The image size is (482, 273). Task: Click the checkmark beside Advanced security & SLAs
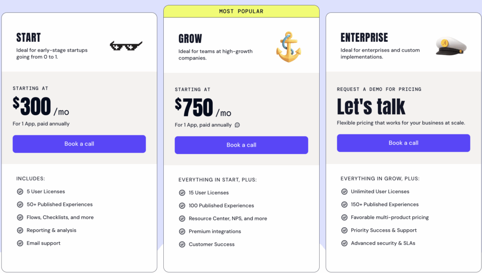coord(344,243)
